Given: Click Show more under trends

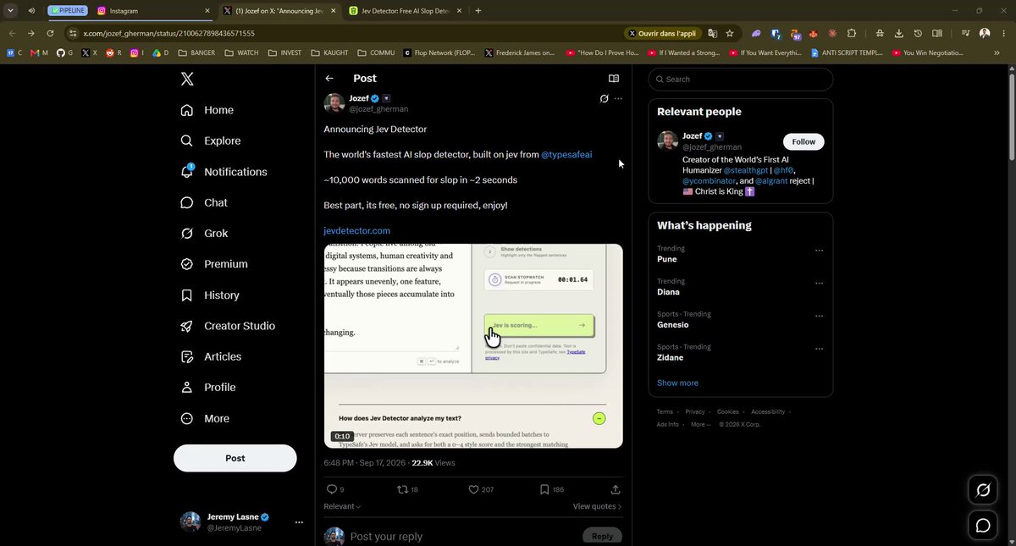Looking at the screenshot, I should click(677, 383).
